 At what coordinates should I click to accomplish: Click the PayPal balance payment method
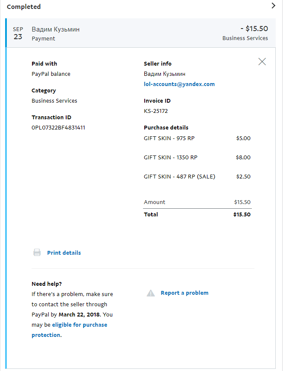[x=51, y=74]
